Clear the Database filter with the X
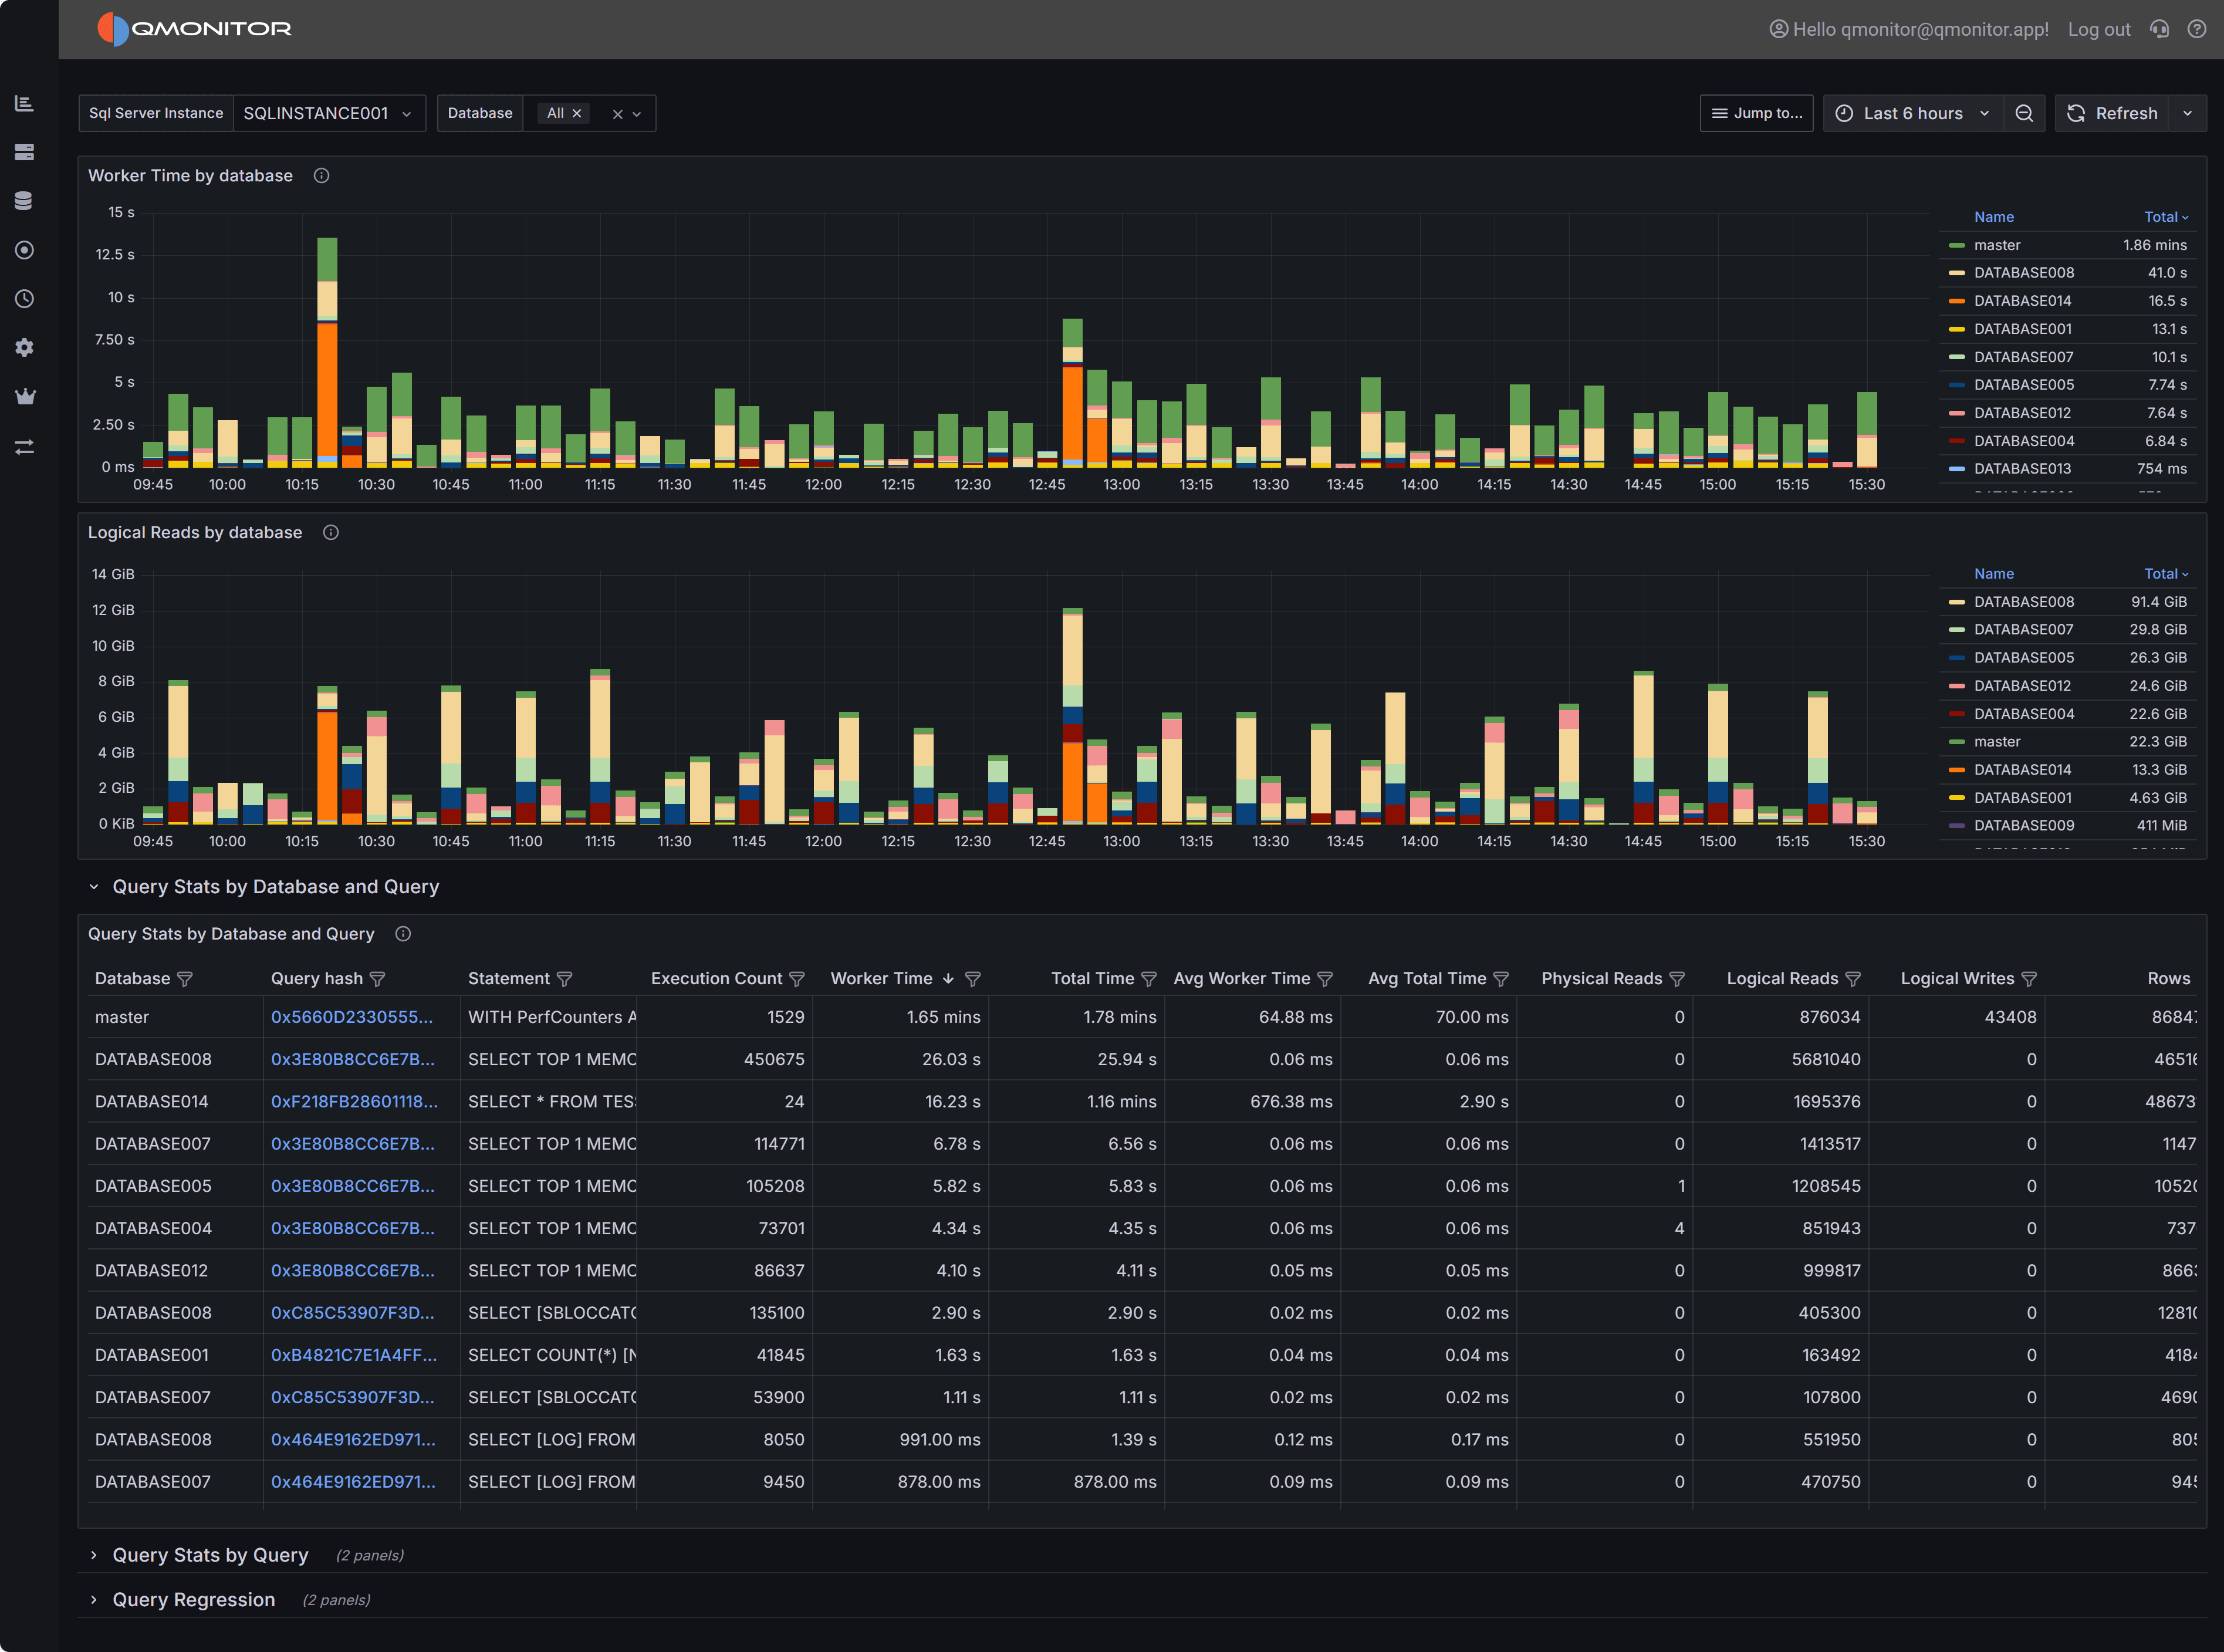This screenshot has height=1652, width=2224. click(617, 113)
